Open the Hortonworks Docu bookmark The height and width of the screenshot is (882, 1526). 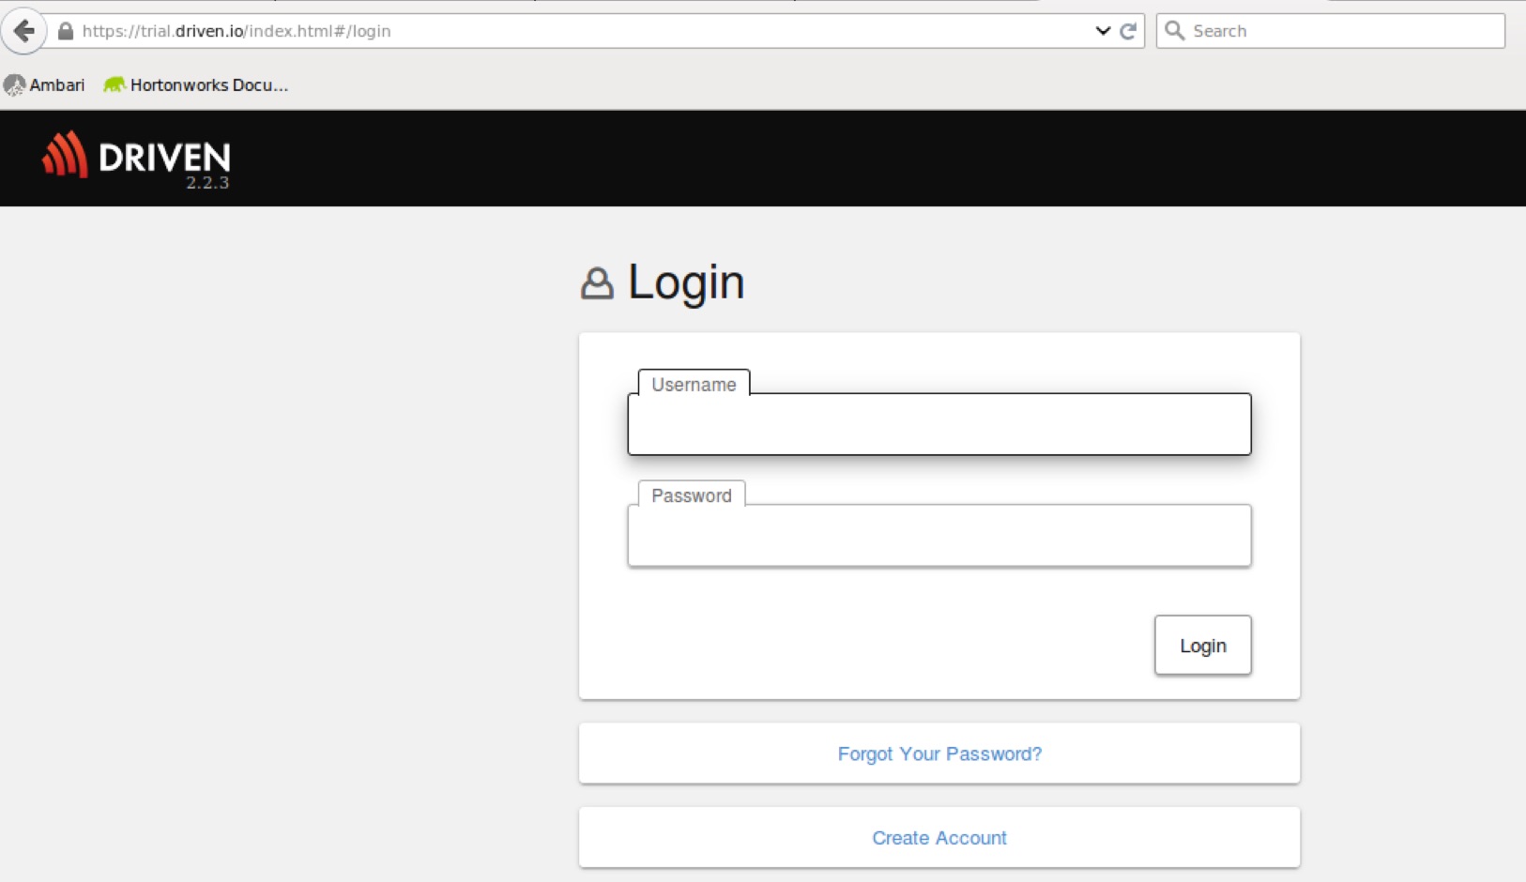[x=197, y=84]
